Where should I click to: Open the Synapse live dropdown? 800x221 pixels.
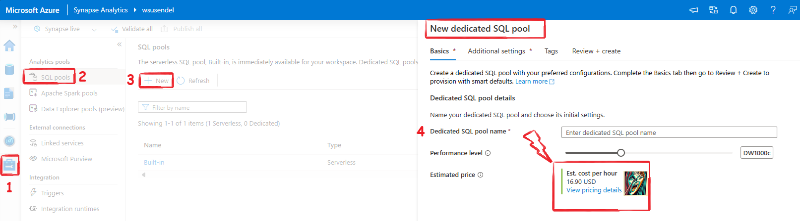coord(65,29)
